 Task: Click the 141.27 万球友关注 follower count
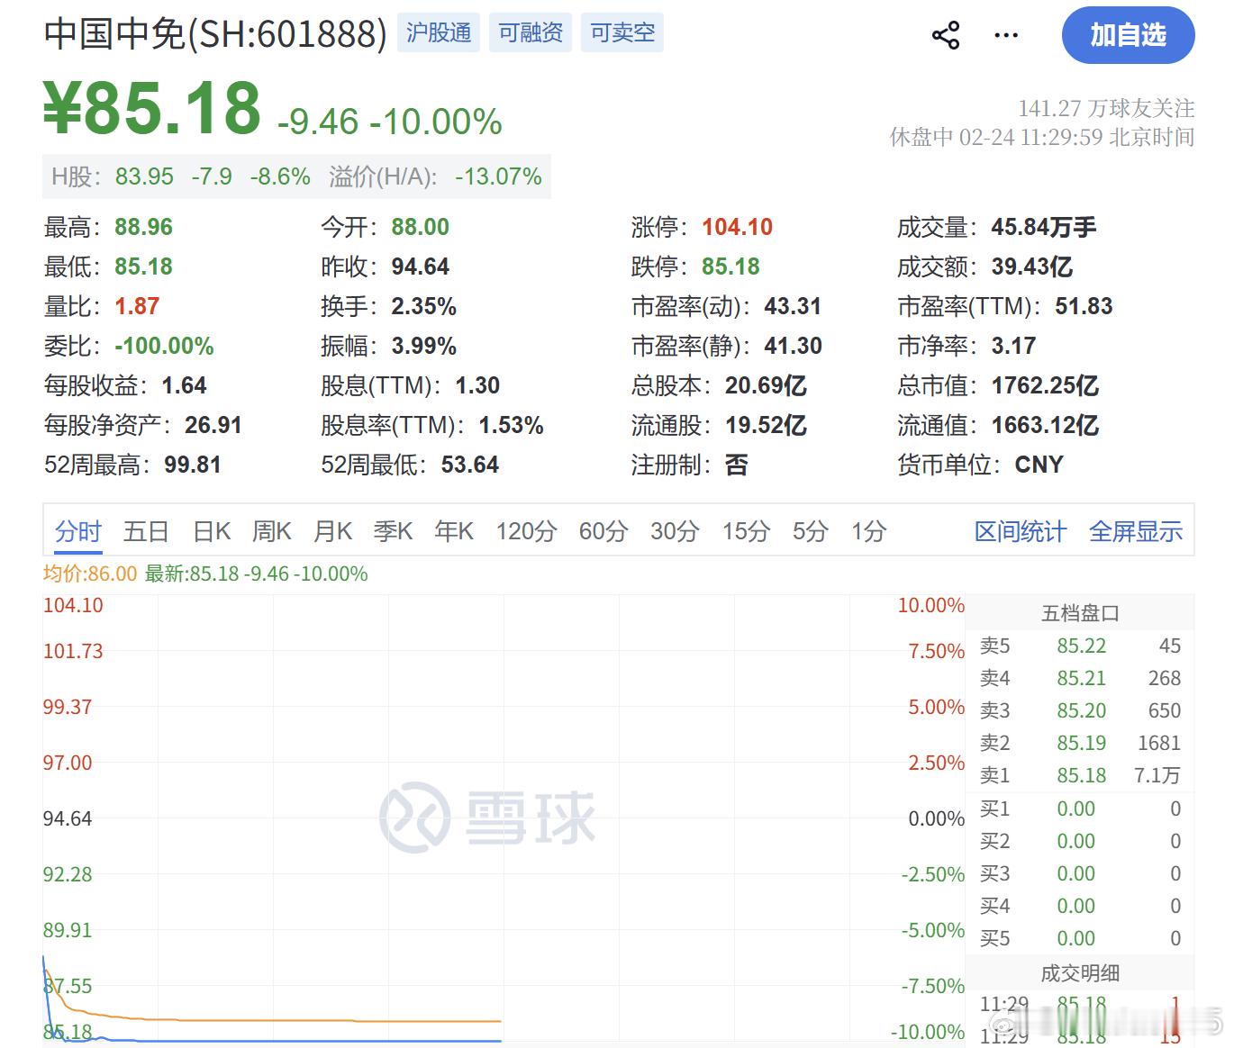[x=1106, y=109]
